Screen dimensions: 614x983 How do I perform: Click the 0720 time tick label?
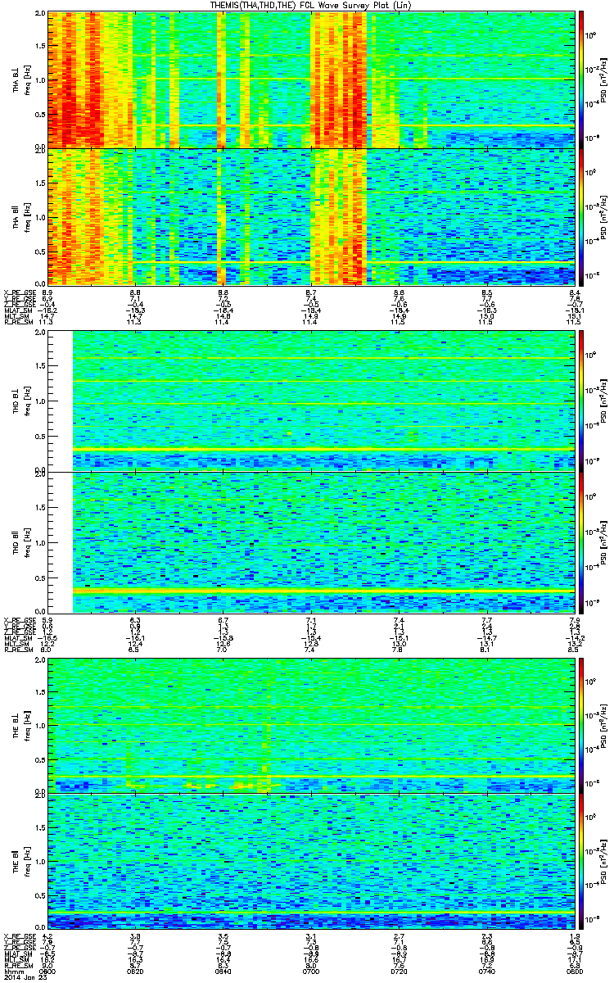tap(399, 972)
